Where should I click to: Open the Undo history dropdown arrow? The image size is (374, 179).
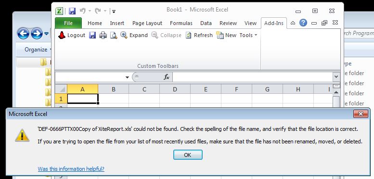[90, 11]
